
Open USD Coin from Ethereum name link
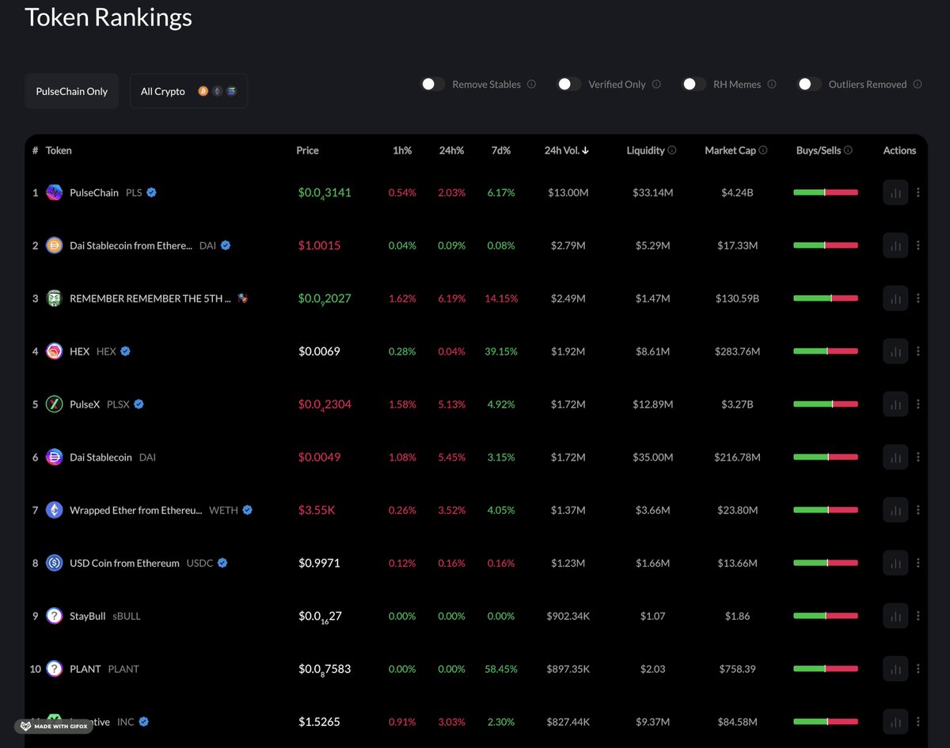click(x=124, y=563)
